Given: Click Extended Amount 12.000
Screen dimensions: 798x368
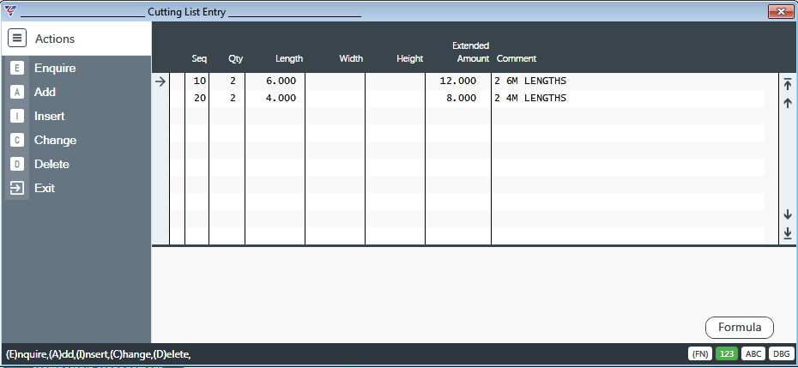Looking at the screenshot, I should 458,81.
